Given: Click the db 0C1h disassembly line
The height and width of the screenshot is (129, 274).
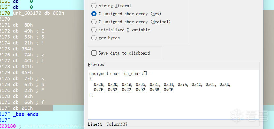Looking at the screenshot, I should coord(23,67).
